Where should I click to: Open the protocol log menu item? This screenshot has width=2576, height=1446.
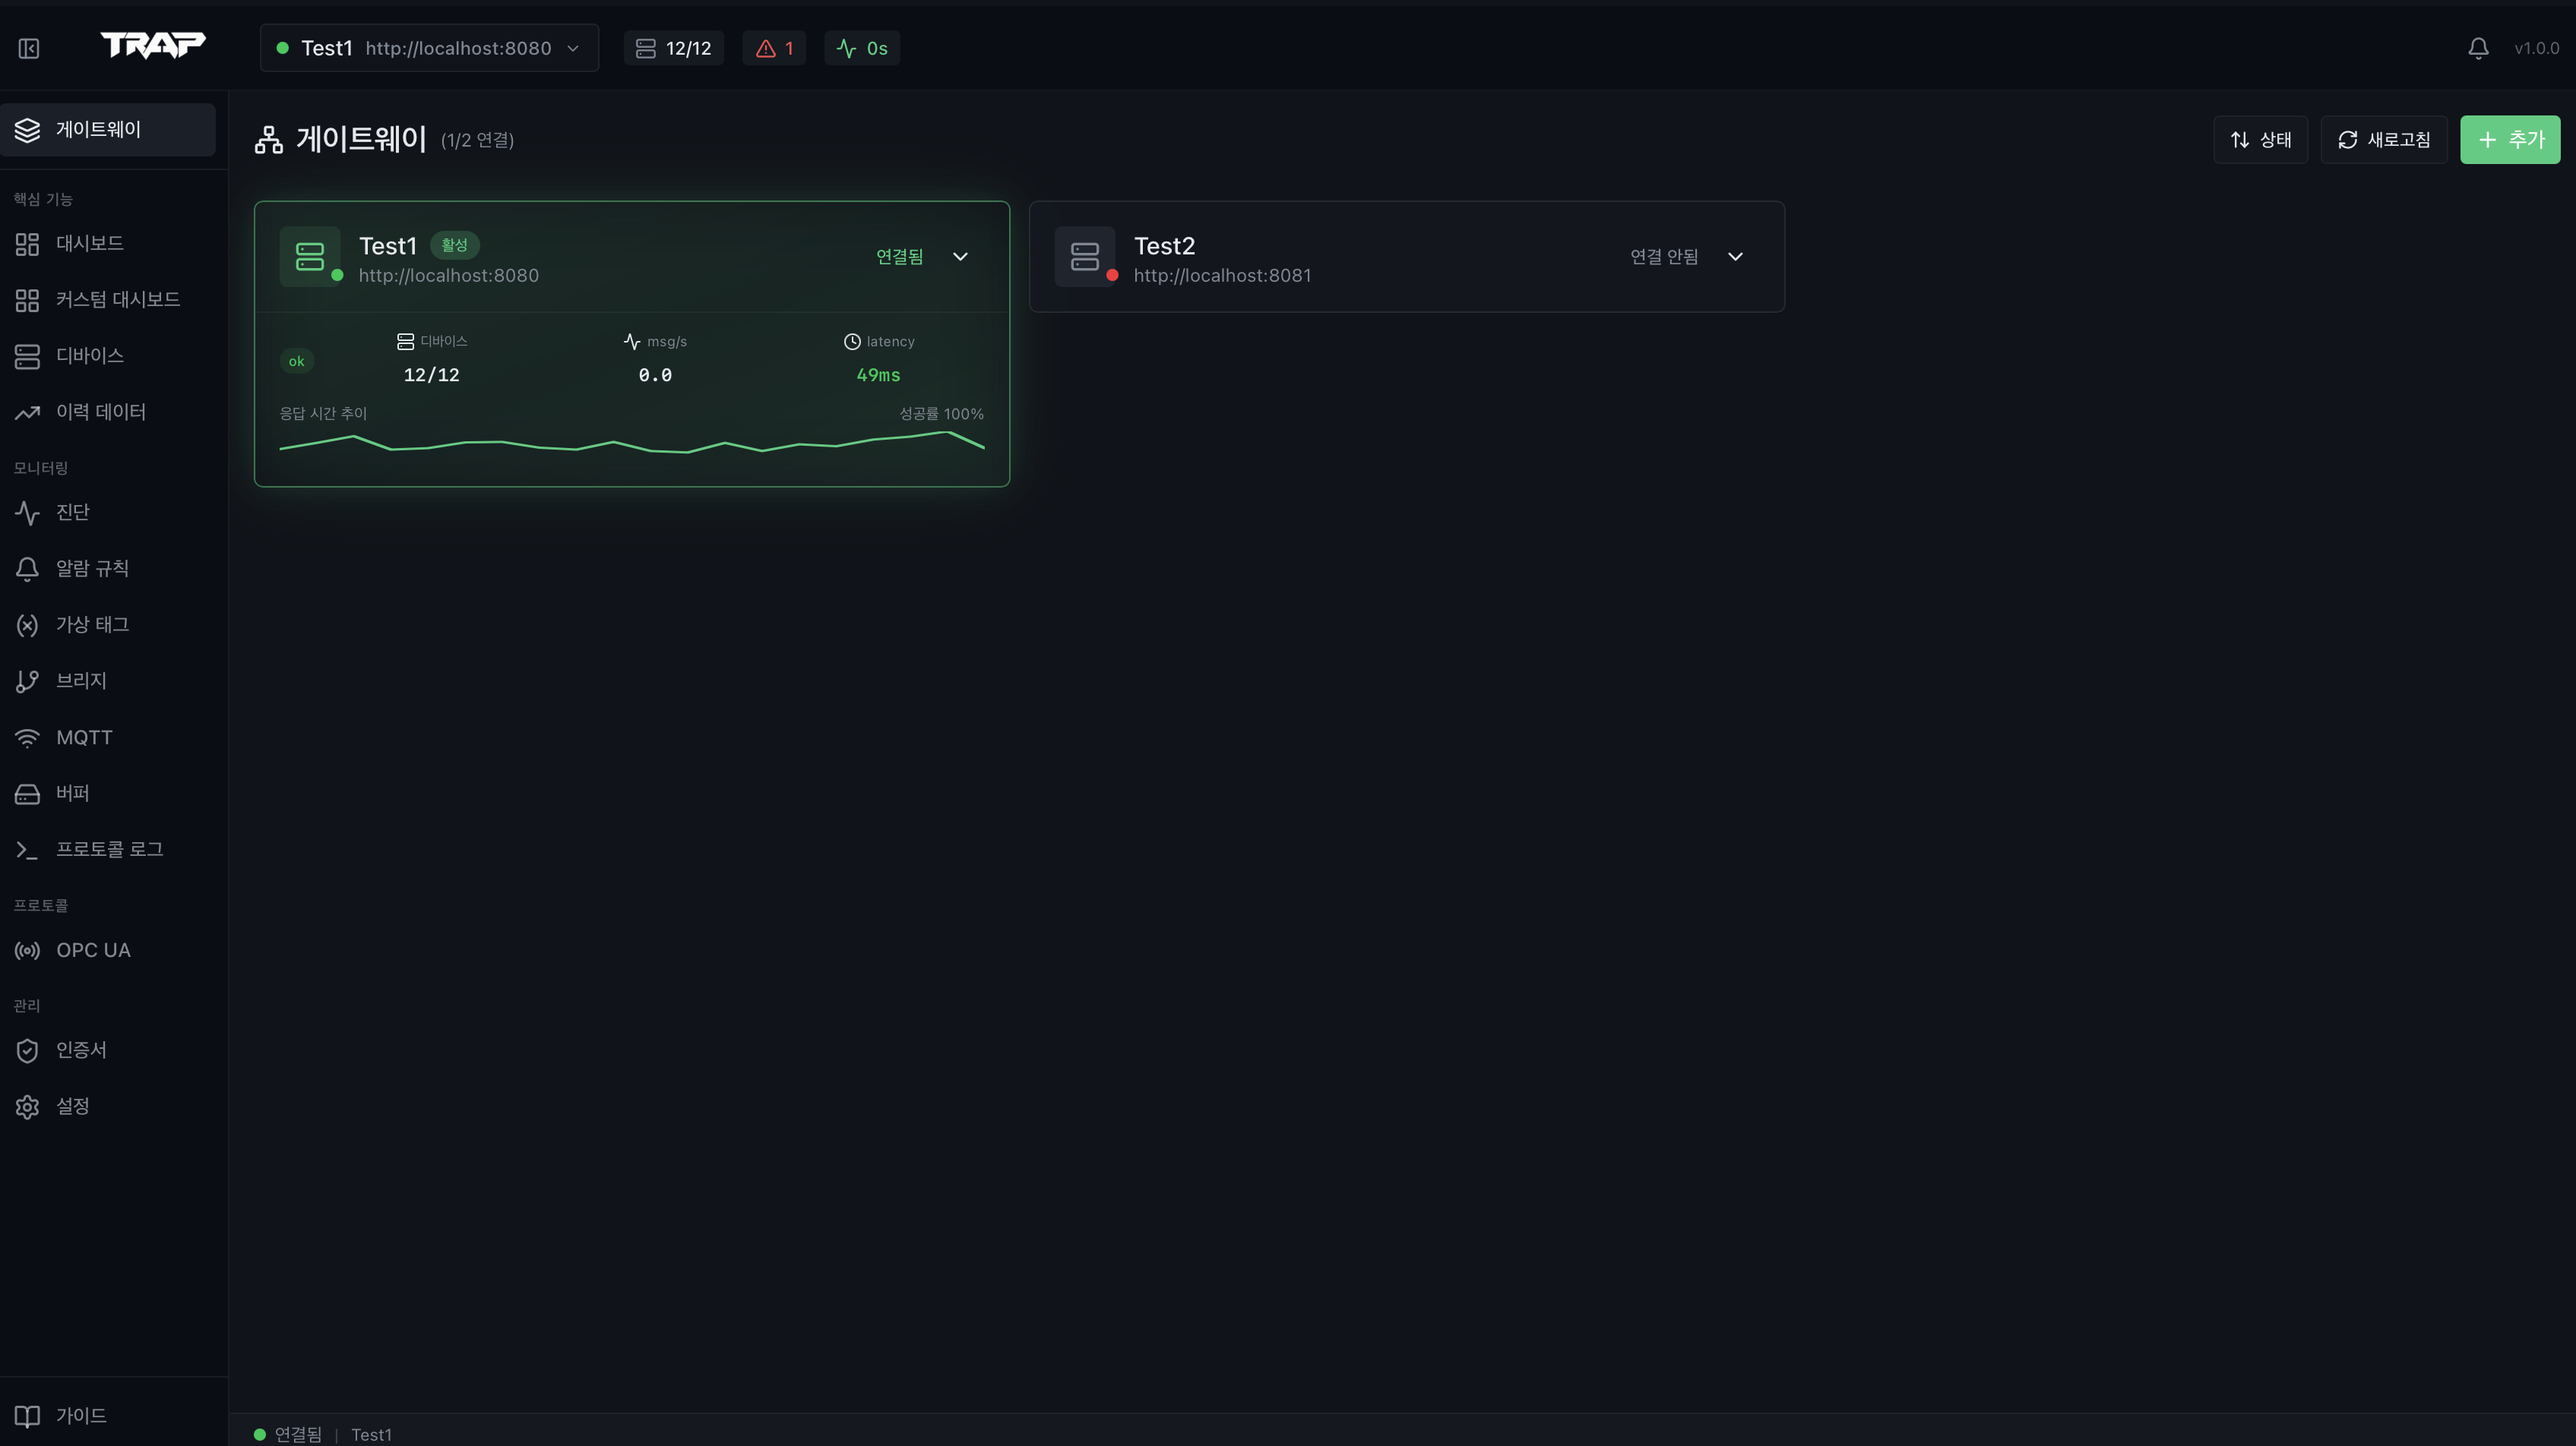(x=109, y=849)
